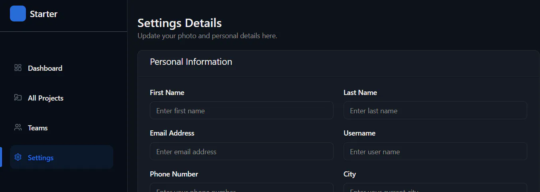The height and width of the screenshot is (192, 540).
Task: Click the Dashboard grid icon
Action: 18,68
